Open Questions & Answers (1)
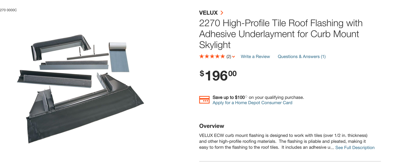The width and height of the screenshot is (405, 164). coord(301,57)
